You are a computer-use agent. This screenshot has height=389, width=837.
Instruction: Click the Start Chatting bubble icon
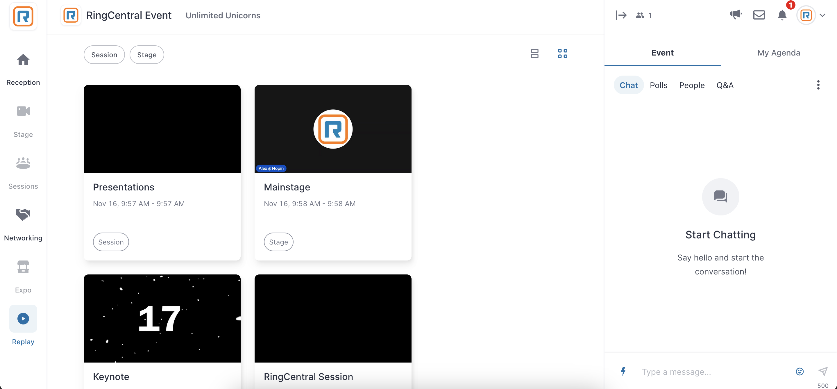[720, 197]
